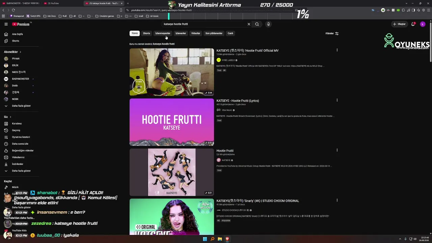Submit search with the magnifier button
The width and height of the screenshot is (432, 243).
pyautogui.click(x=257, y=24)
